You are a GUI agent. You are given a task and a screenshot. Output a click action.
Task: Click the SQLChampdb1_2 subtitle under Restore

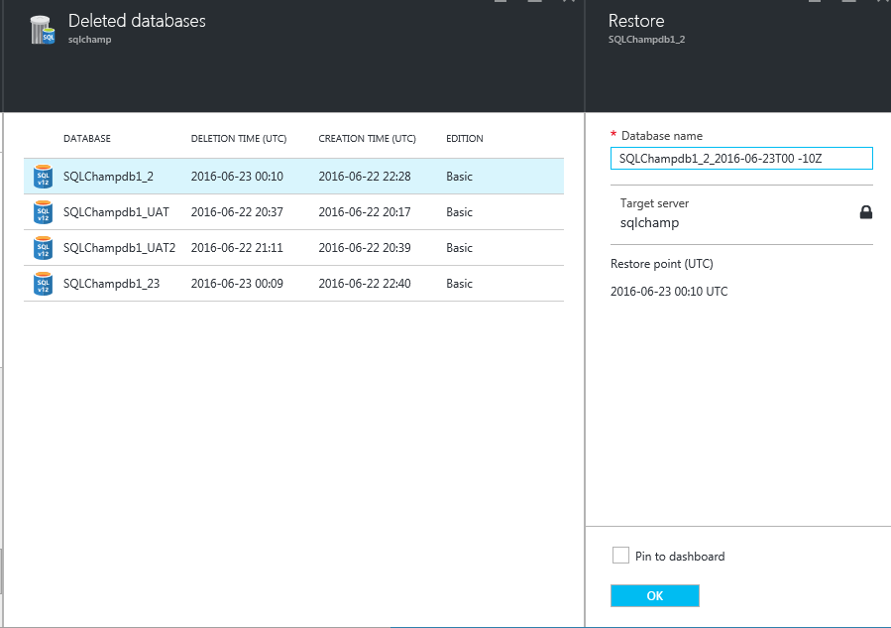[x=646, y=40]
